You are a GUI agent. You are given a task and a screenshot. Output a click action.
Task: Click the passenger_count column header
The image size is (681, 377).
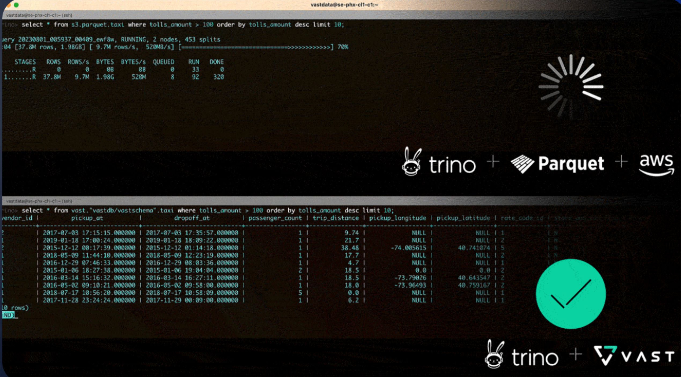(x=275, y=218)
